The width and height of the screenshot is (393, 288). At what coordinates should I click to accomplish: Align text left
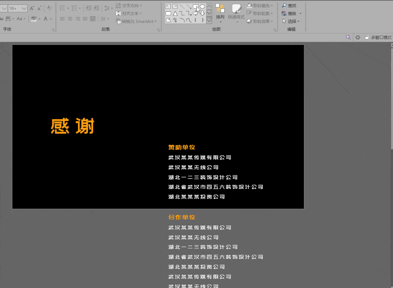62,19
